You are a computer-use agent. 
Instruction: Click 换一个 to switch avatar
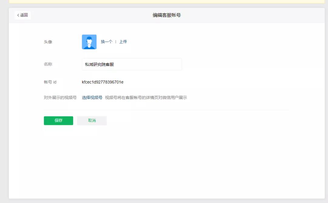(x=107, y=42)
